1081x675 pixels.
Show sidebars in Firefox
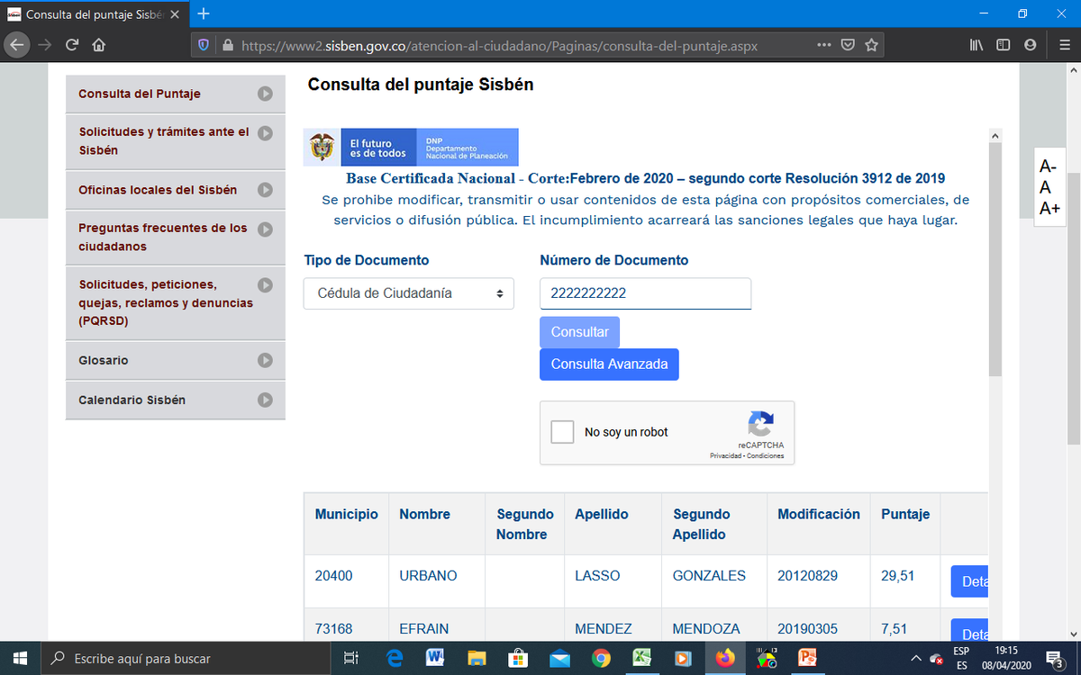coord(1003,45)
